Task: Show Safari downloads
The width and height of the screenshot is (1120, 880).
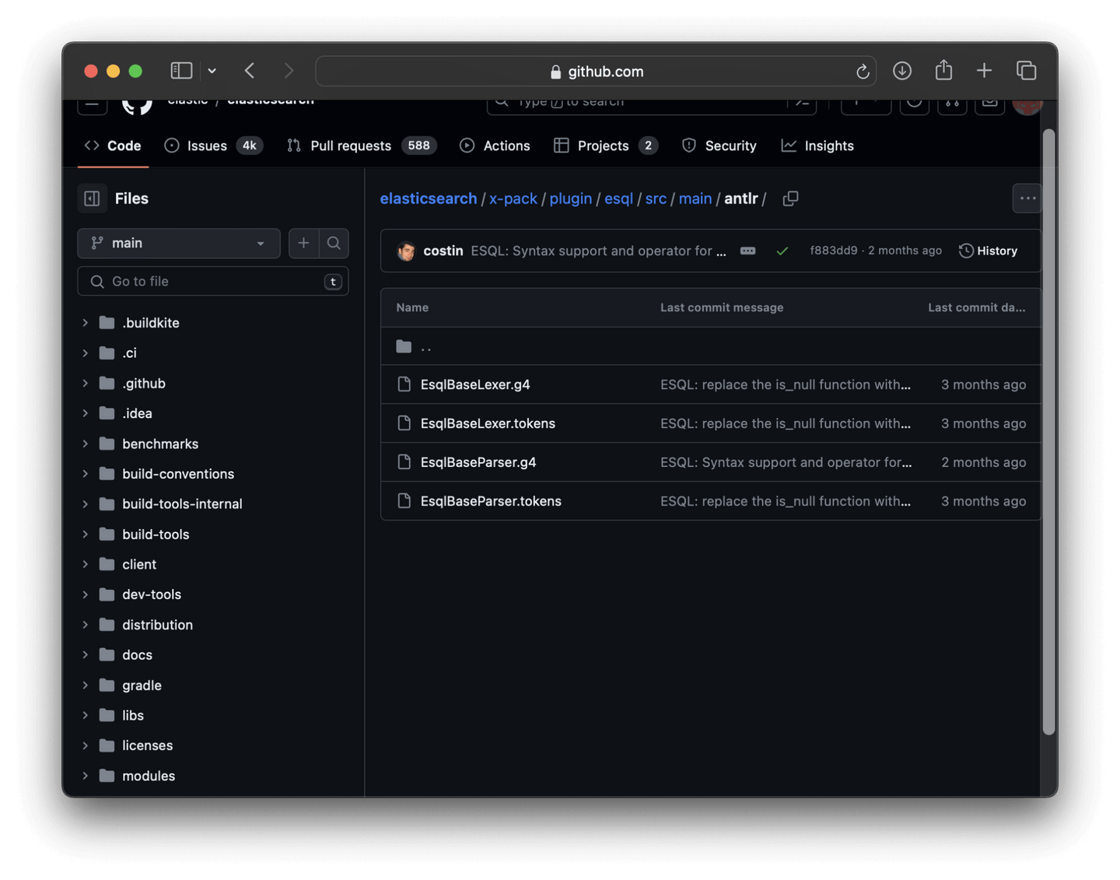Action: pos(902,71)
